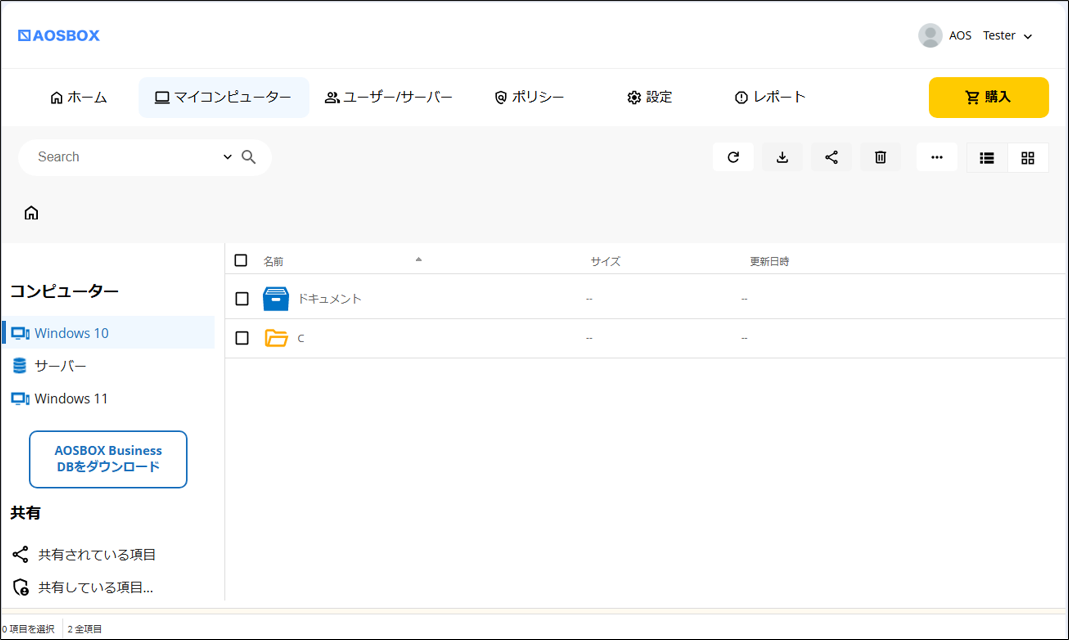
Task: Select Windows 10 in computer list
Action: point(108,333)
